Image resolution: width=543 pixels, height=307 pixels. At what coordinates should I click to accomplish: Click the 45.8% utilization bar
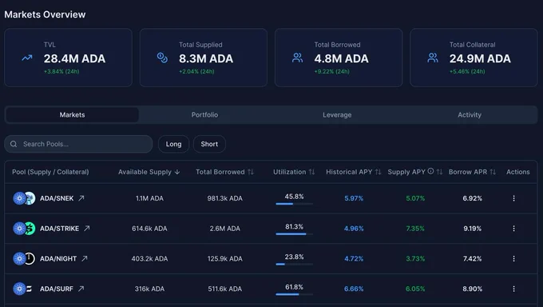(295, 204)
